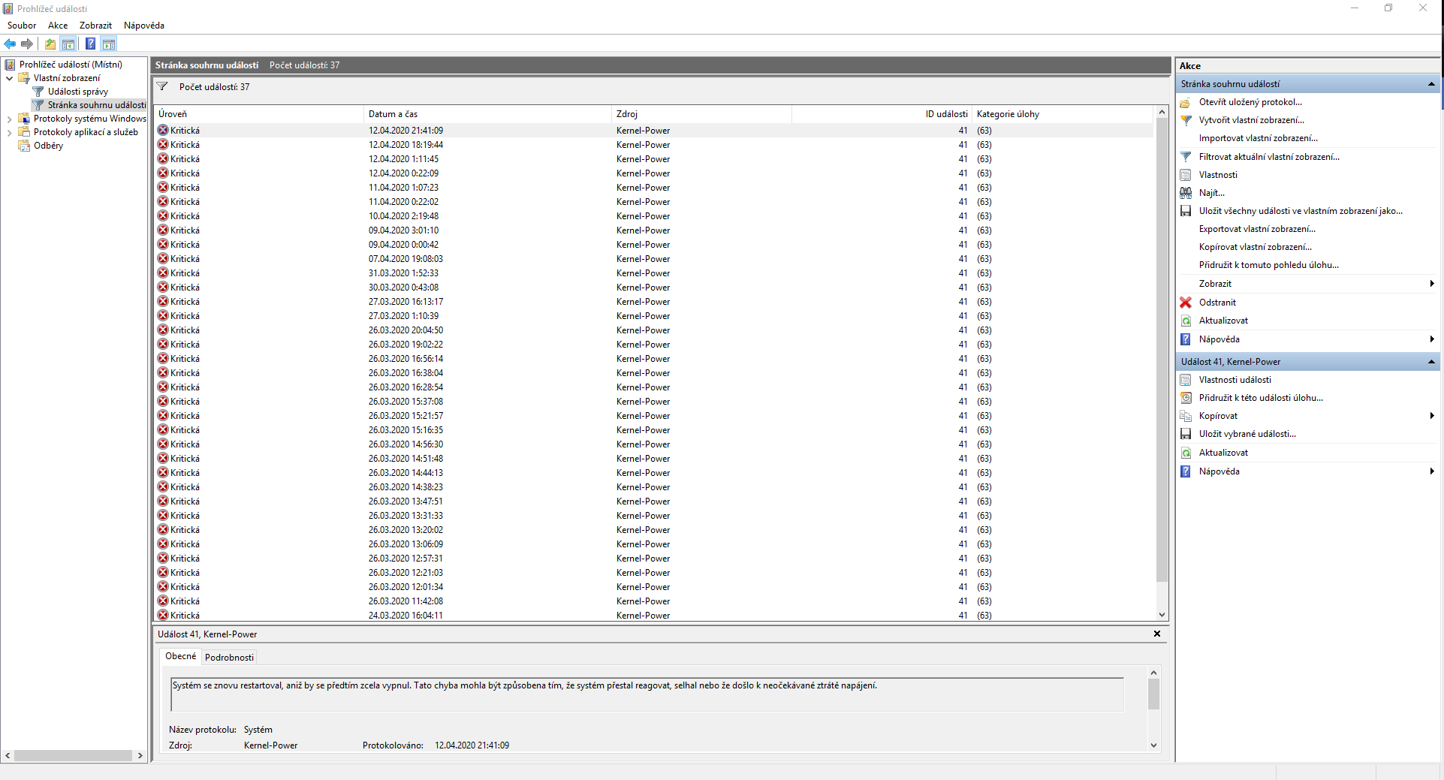Click the critical icon on the 12.04.2020 18:19:44 row
Viewport: 1444px width, 780px height.
[163, 145]
